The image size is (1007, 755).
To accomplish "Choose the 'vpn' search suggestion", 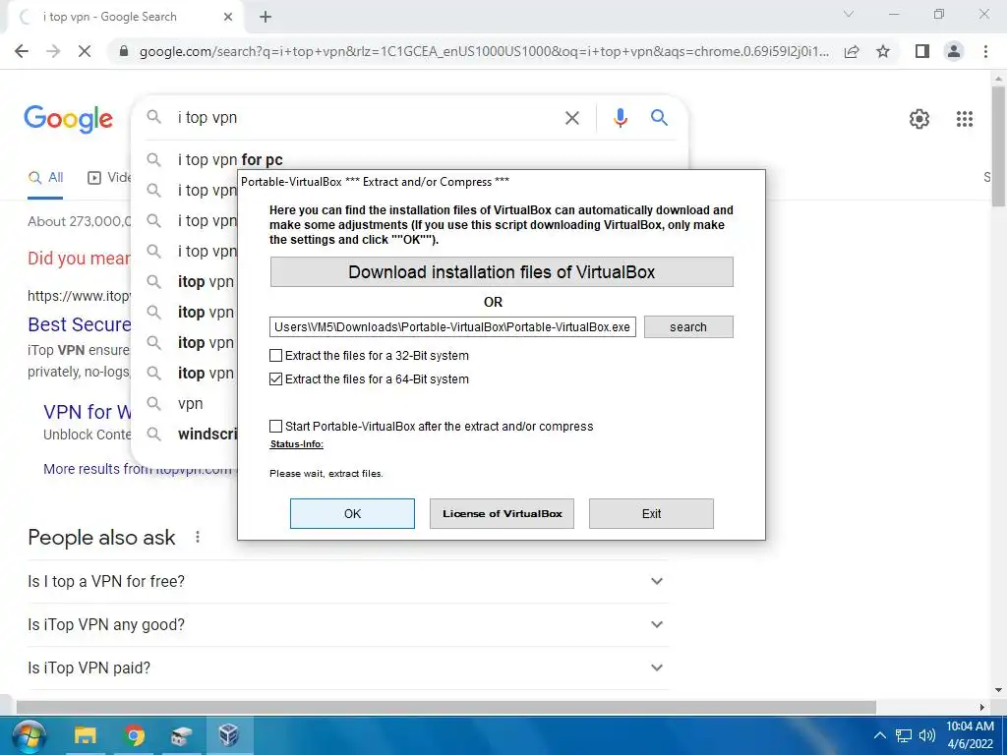I will [190, 404].
